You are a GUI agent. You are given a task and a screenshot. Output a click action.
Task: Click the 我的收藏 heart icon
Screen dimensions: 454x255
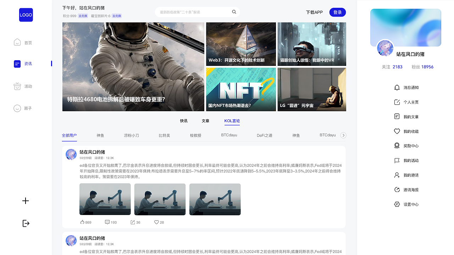pyautogui.click(x=397, y=131)
